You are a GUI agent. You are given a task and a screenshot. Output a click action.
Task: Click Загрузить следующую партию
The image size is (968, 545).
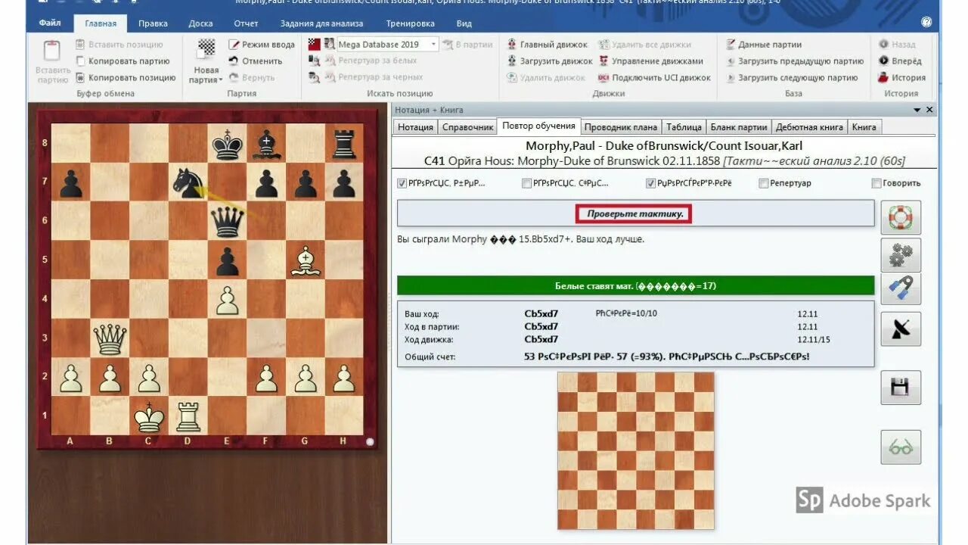(792, 78)
